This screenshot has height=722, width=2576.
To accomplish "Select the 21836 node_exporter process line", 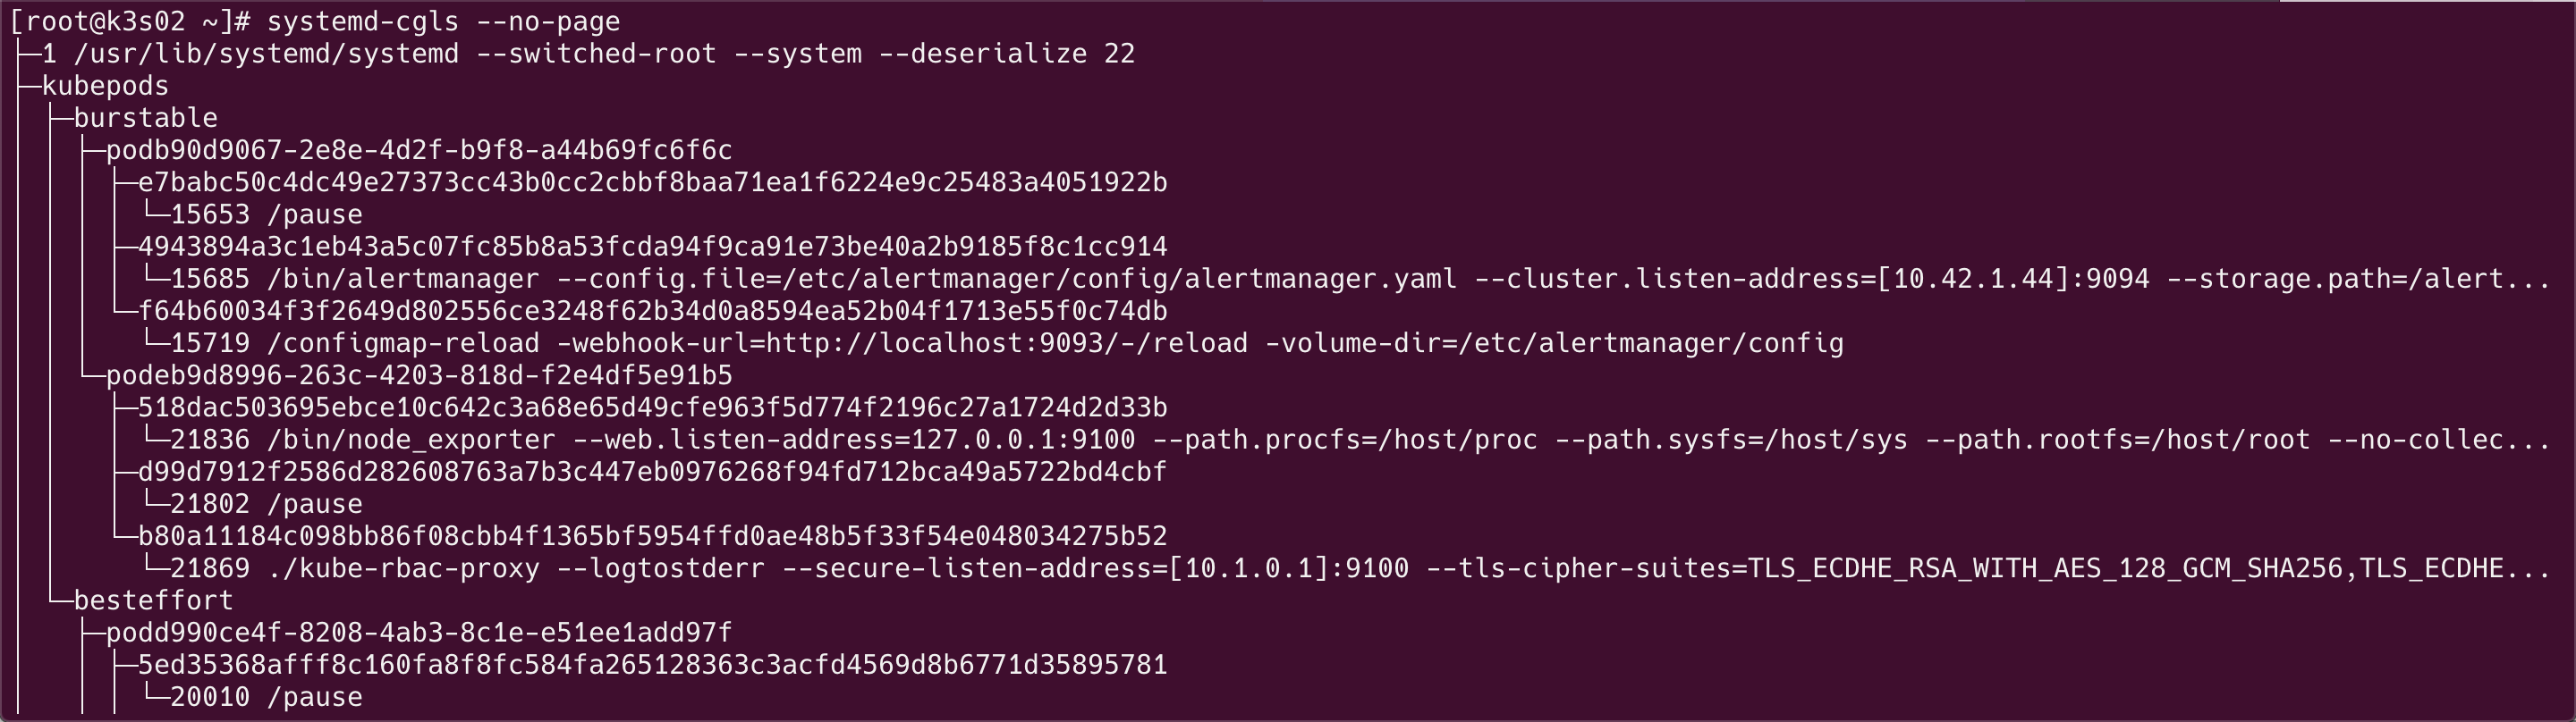I will click(1361, 440).
